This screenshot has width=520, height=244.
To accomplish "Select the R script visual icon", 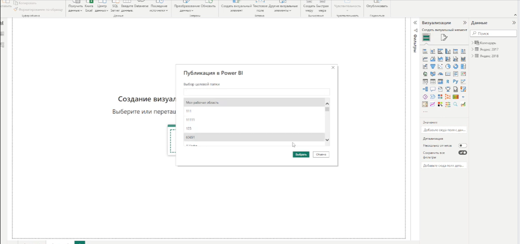I will click(448, 81).
